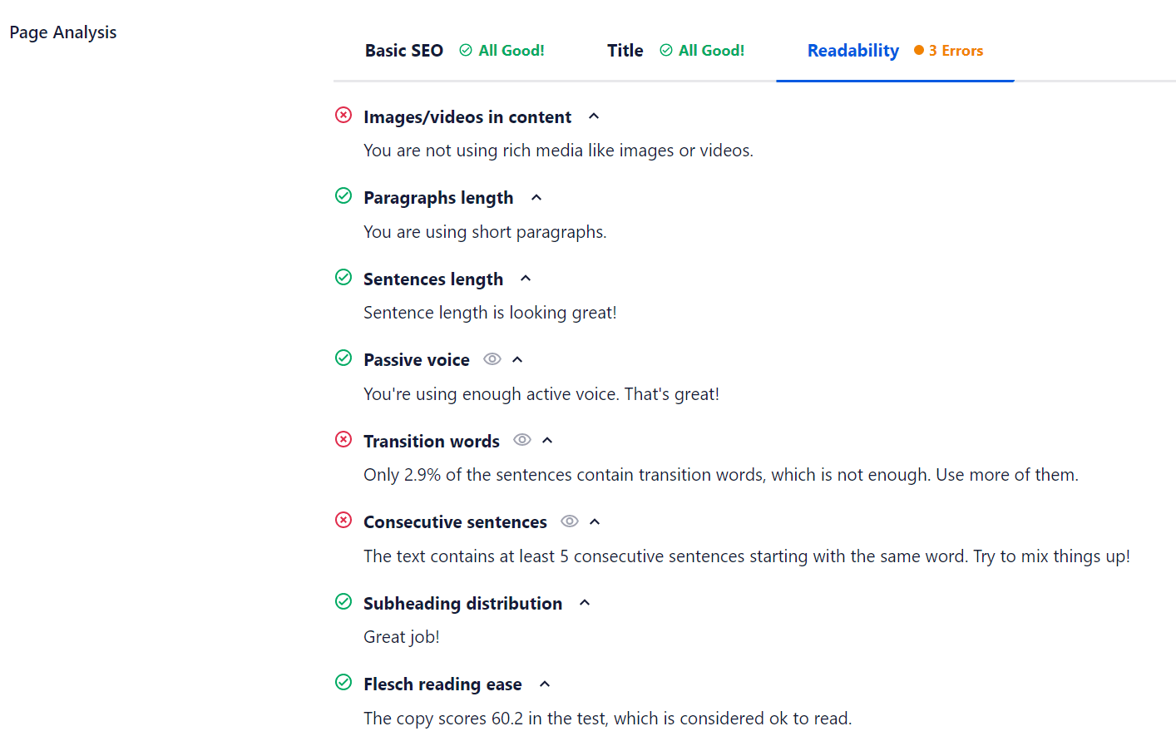Image resolution: width=1176 pixels, height=746 pixels.
Task: Click the green check icon beside Sentences length
Action: pyautogui.click(x=343, y=277)
